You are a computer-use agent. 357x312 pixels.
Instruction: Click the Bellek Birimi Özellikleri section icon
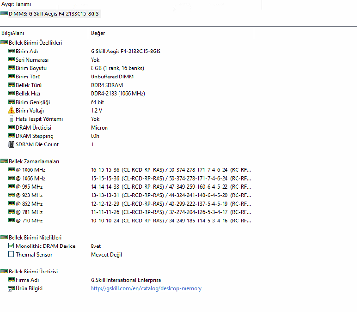4,42
